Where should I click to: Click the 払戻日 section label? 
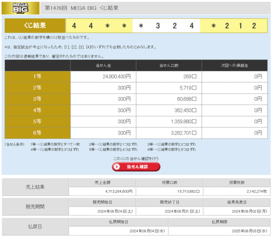[35, 227]
